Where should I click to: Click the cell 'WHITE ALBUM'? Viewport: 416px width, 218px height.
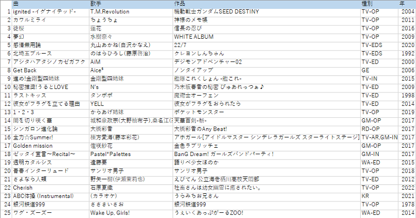(x=267, y=37)
